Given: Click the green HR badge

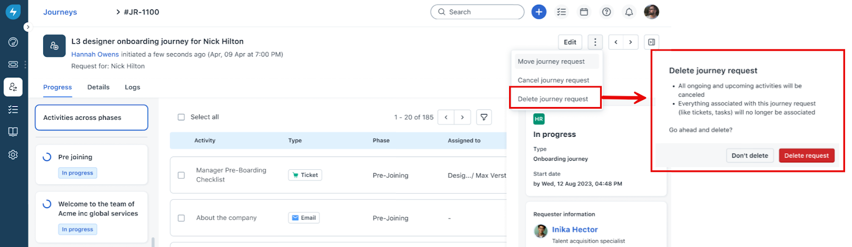Looking at the screenshot, I should click(539, 119).
